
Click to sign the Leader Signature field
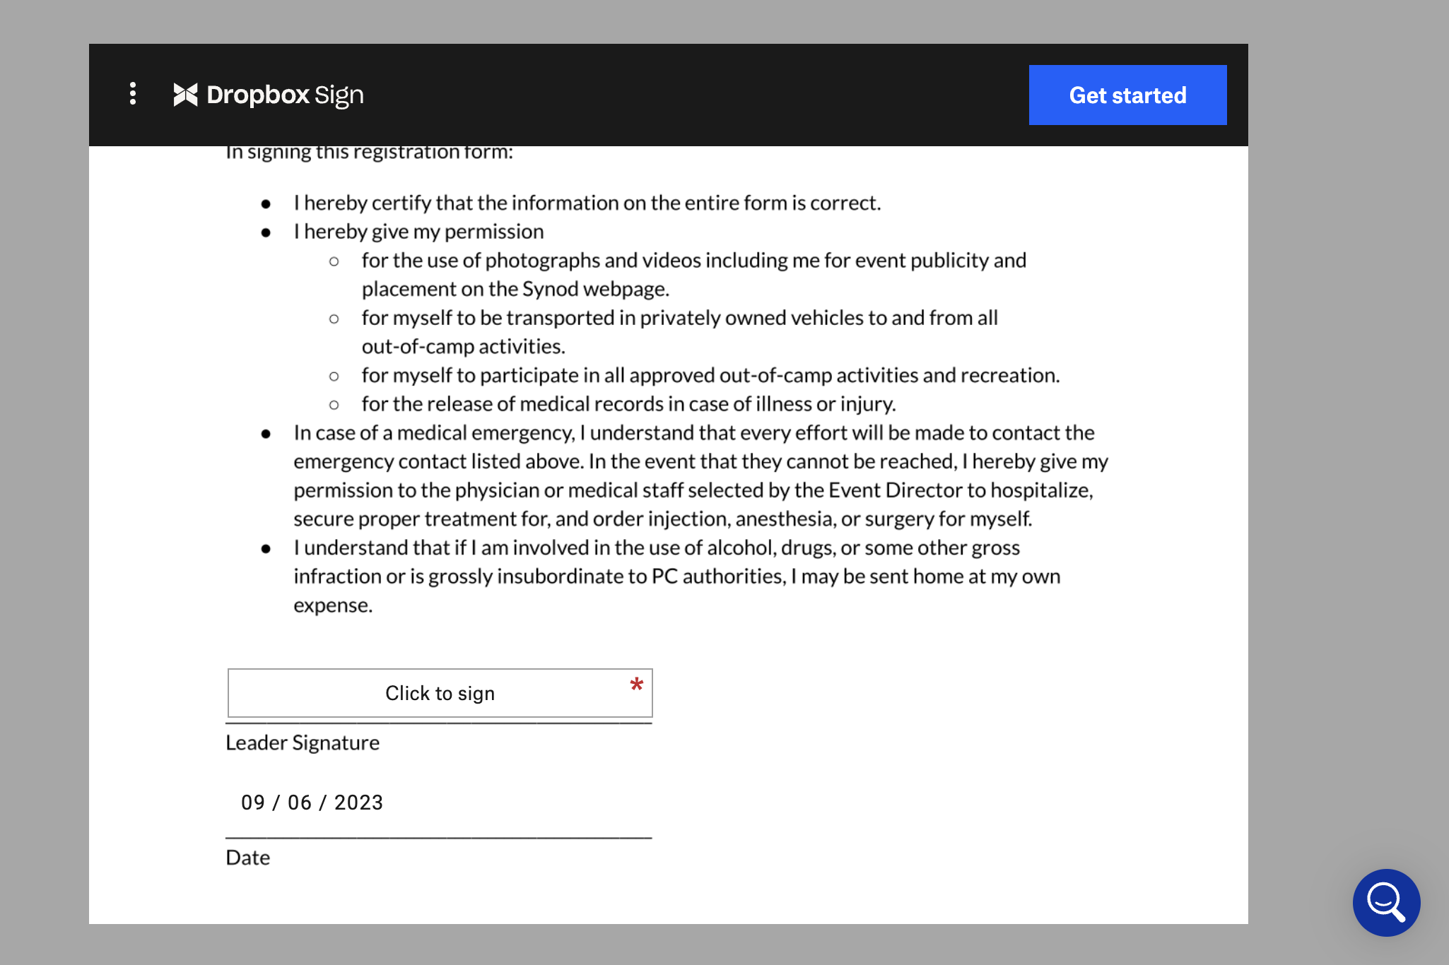(x=440, y=693)
